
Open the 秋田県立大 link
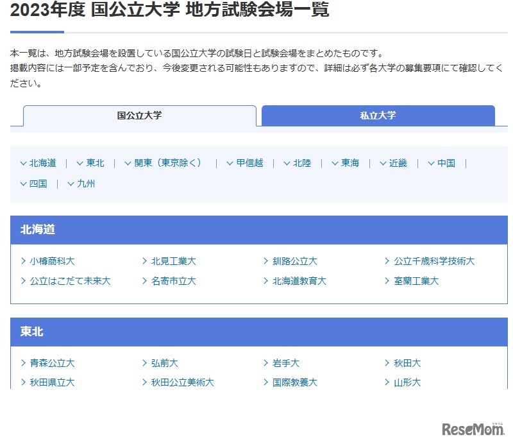(x=48, y=382)
